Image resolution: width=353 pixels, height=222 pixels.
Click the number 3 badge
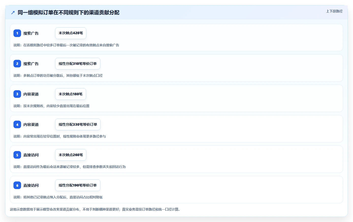(17, 94)
